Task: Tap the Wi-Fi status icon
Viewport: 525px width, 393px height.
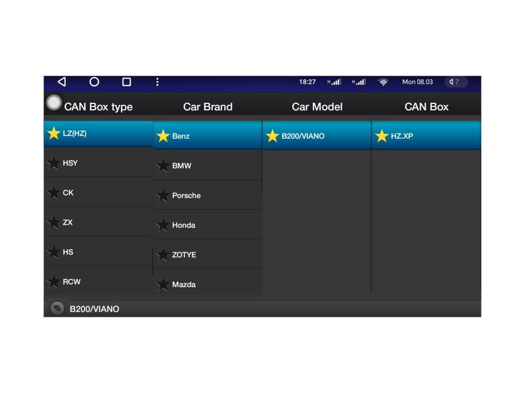Action: coord(383,82)
